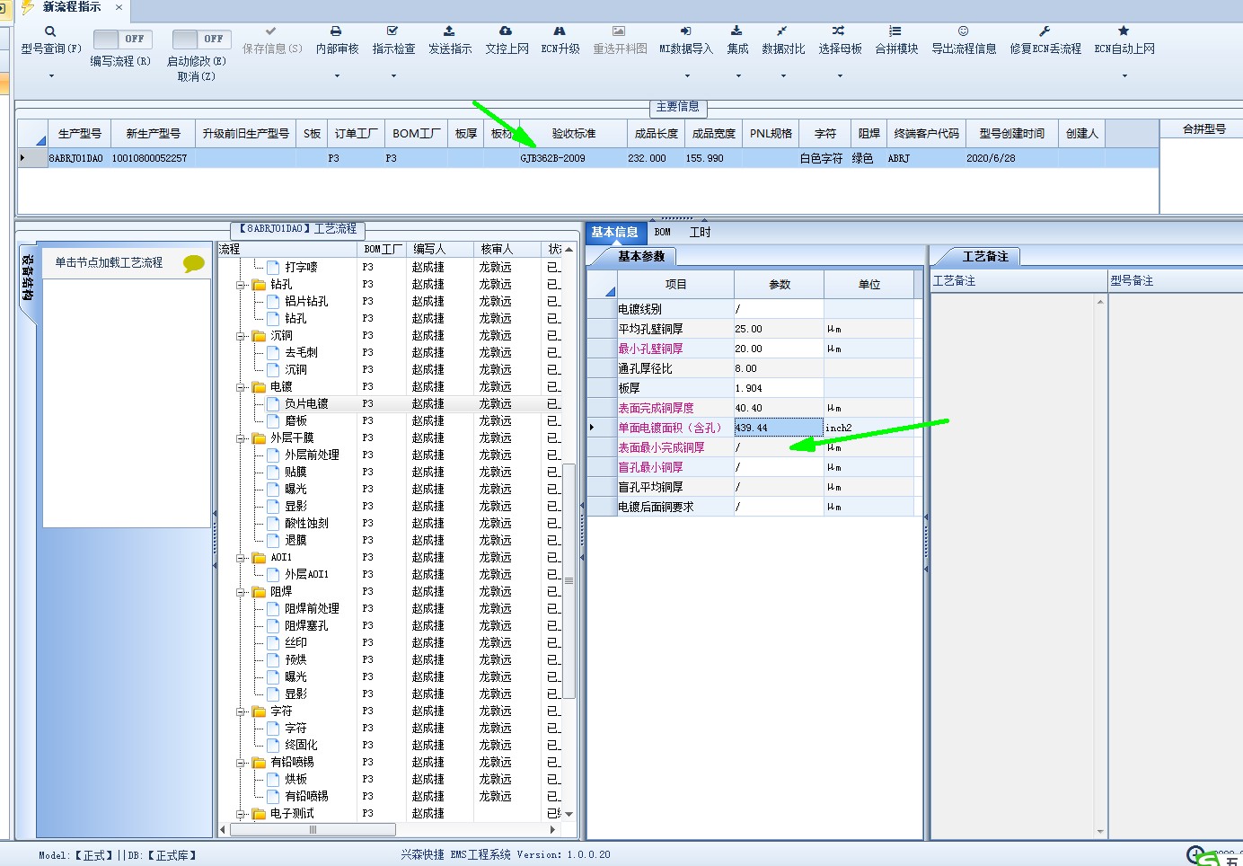The image size is (1243, 866).
Task: Click ECN自动上网 star icon
Action: (1124, 31)
